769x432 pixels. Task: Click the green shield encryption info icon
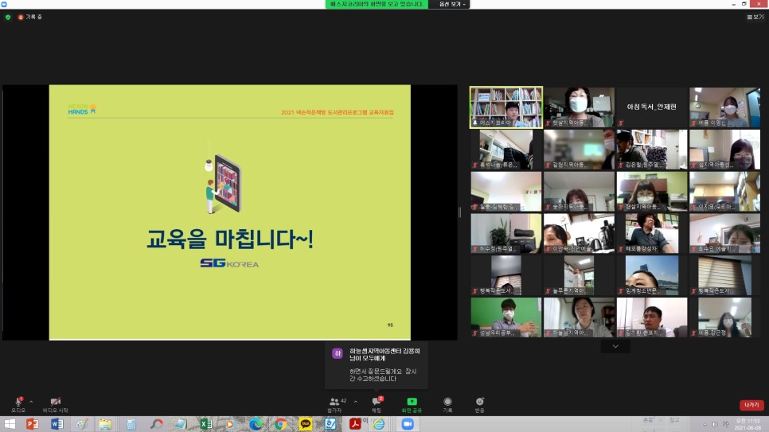click(x=8, y=18)
